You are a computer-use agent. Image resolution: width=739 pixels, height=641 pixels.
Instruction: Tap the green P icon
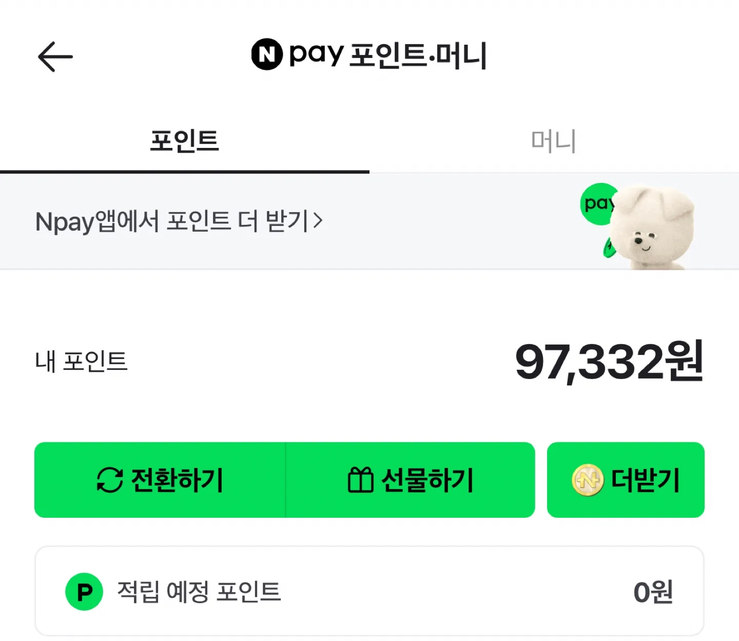pyautogui.click(x=84, y=592)
